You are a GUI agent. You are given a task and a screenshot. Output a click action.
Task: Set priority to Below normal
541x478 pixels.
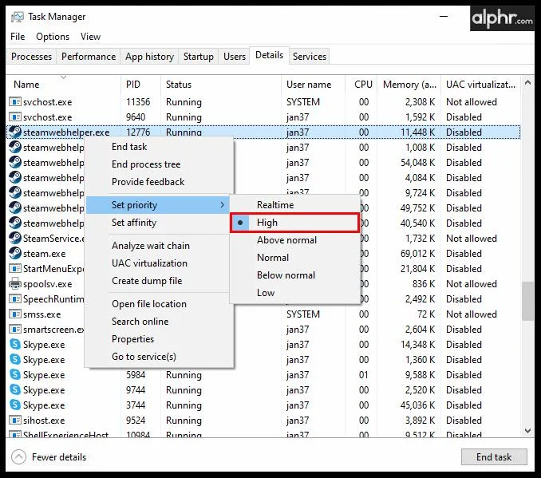coord(294,275)
